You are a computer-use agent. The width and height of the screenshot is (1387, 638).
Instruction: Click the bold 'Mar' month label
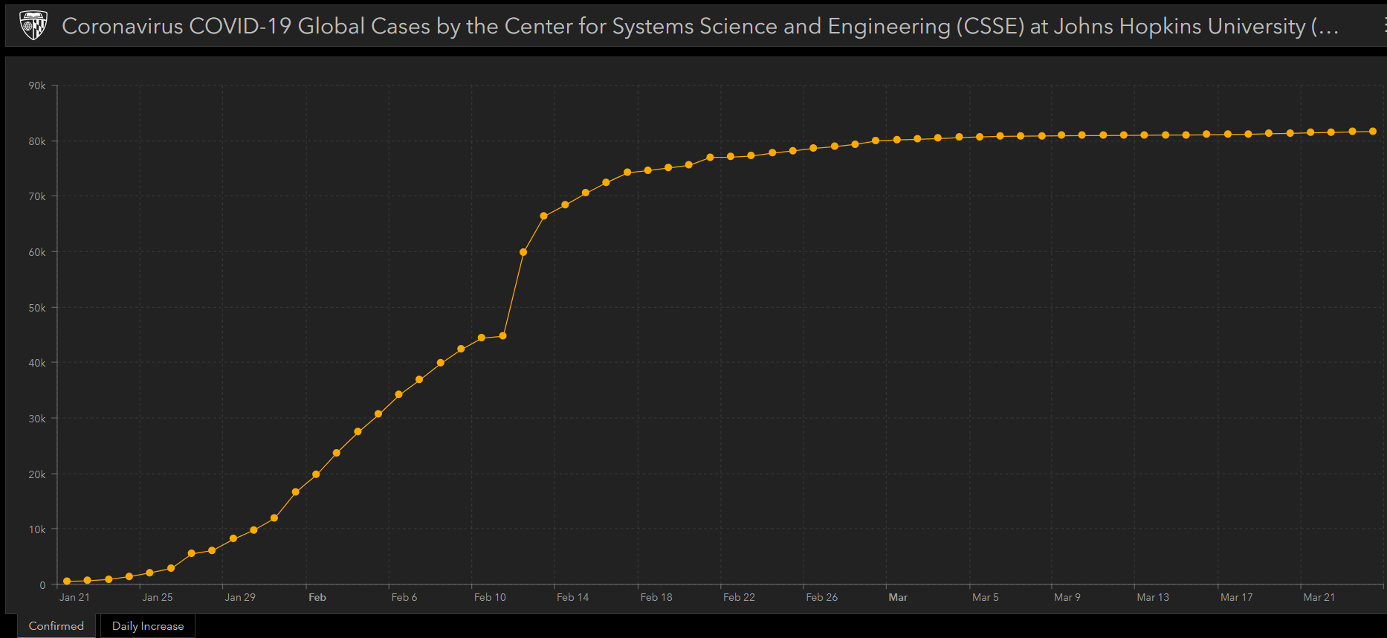pos(898,597)
